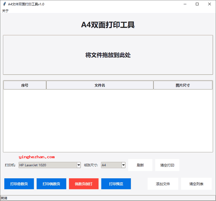Open the 打印机 dropdown arrow
Screen dimensions: 216x201
pos(79,165)
